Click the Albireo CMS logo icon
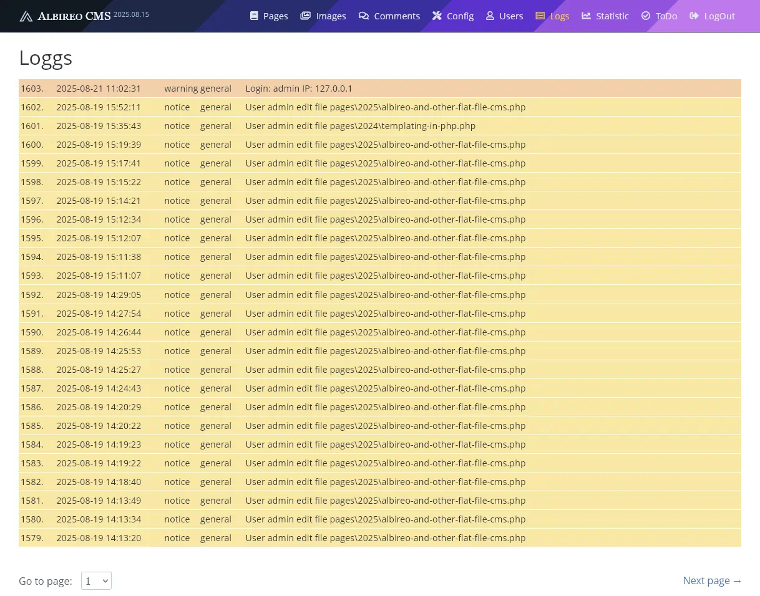Image resolution: width=760 pixels, height=596 pixels. pos(26,16)
